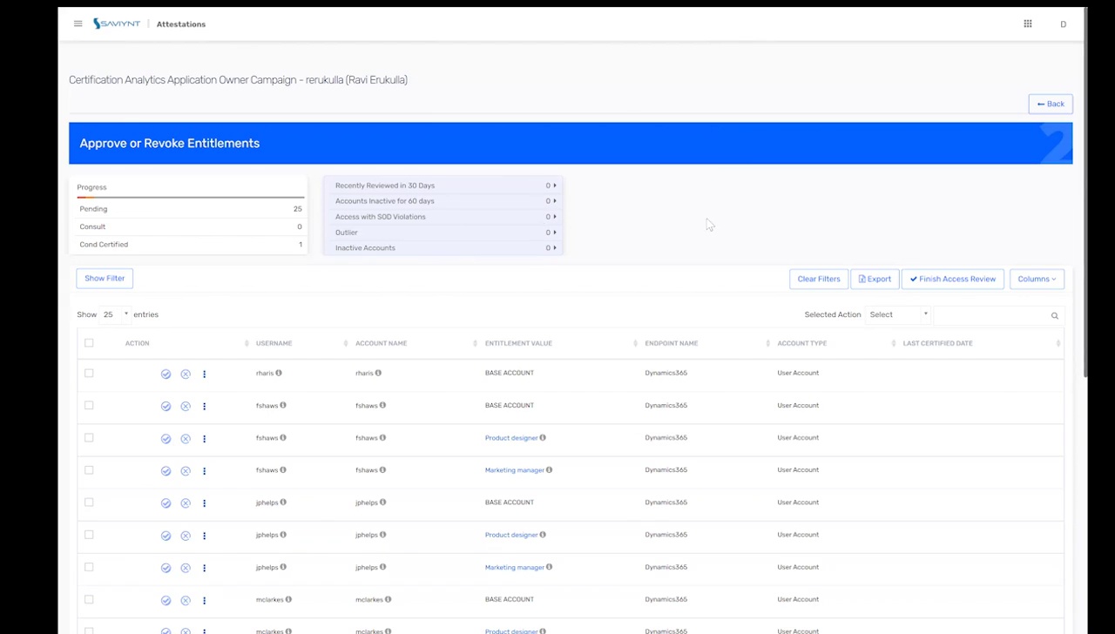1115x634 pixels.
Task: Click the certification progress bar
Action: point(191,198)
